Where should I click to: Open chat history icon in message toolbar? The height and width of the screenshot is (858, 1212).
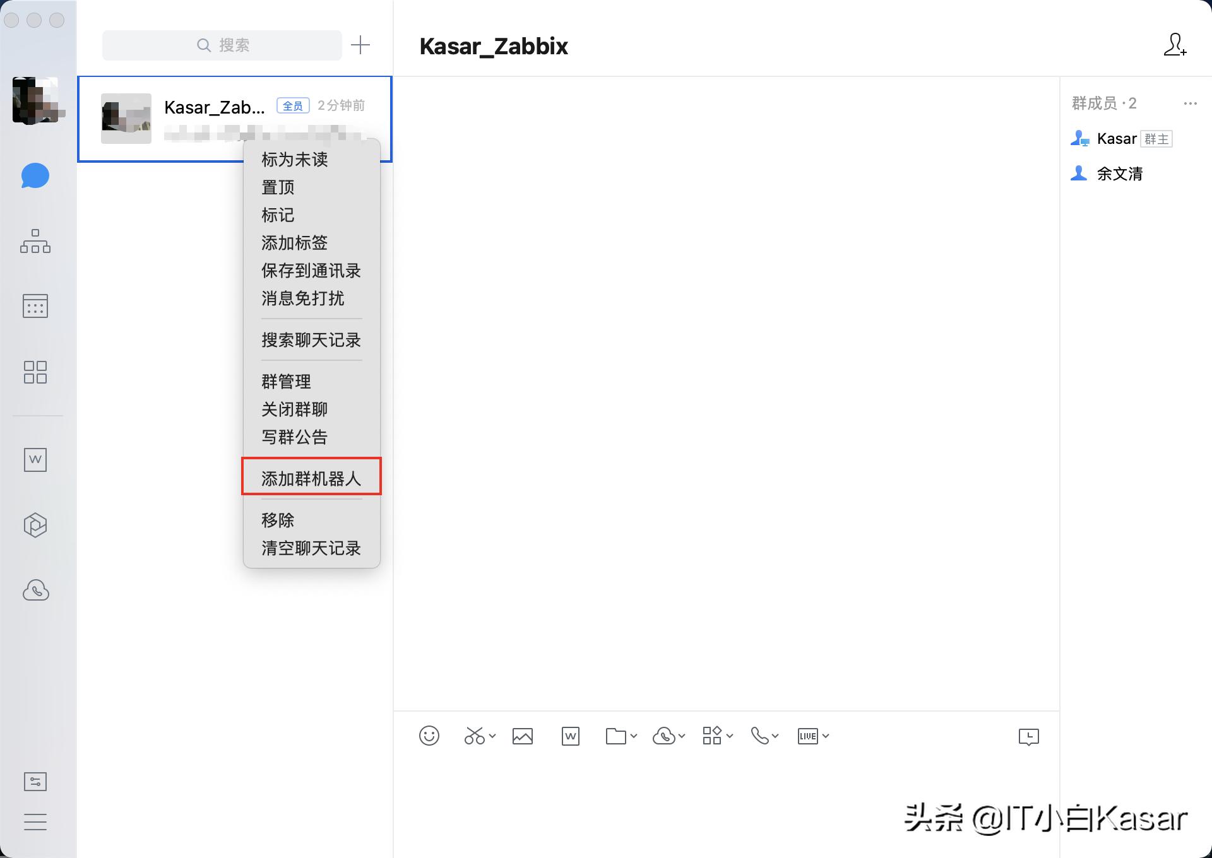(x=1029, y=736)
